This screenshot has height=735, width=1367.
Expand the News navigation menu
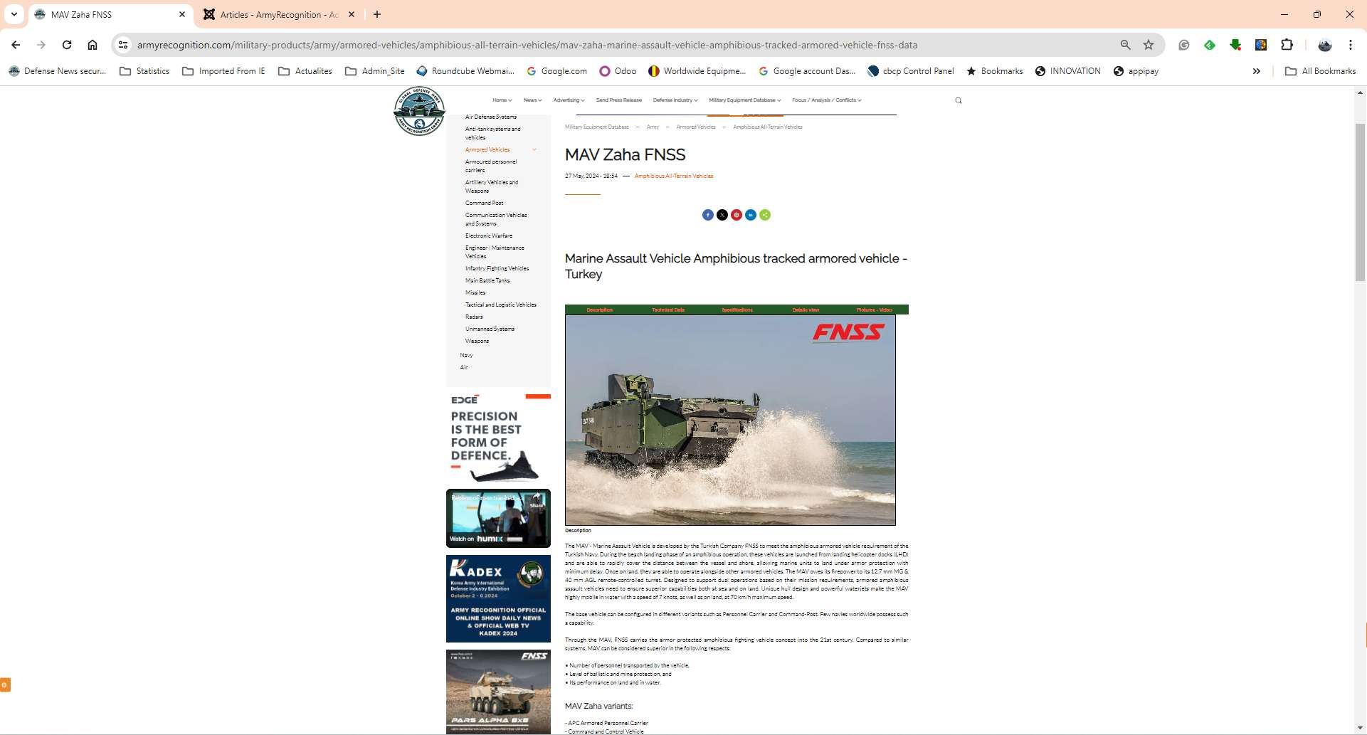coord(532,100)
